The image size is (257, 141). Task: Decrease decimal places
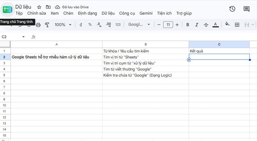pos(99,25)
